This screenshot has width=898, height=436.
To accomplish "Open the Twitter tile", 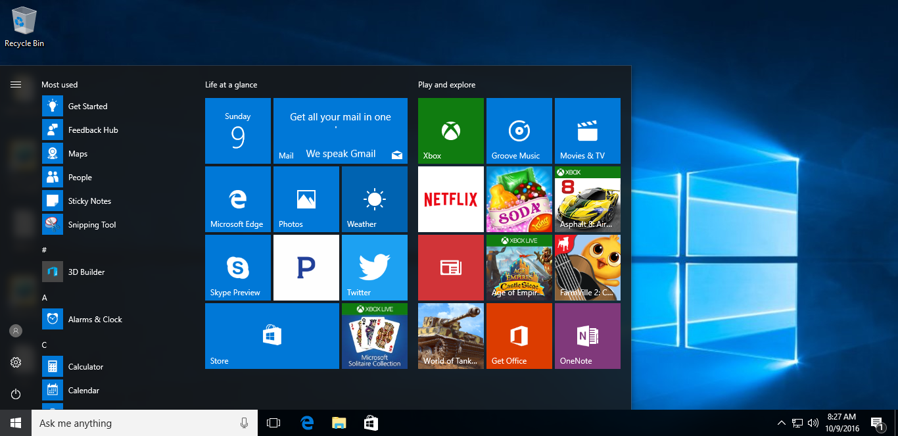I will 375,268.
